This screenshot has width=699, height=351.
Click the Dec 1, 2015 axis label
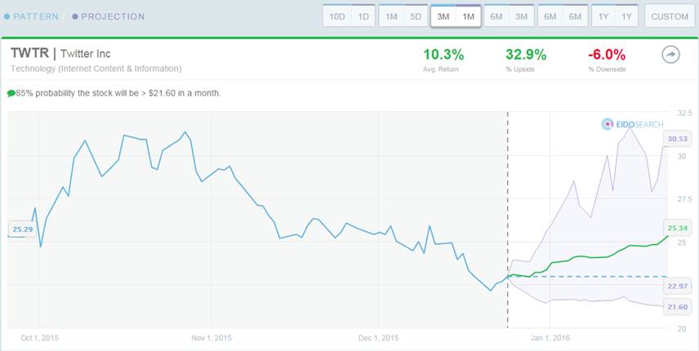(x=378, y=338)
